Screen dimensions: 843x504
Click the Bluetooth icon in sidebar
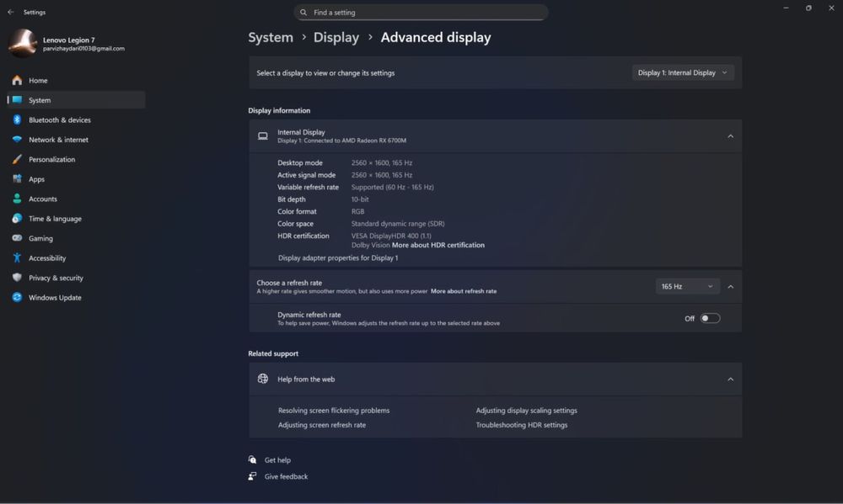(x=17, y=119)
